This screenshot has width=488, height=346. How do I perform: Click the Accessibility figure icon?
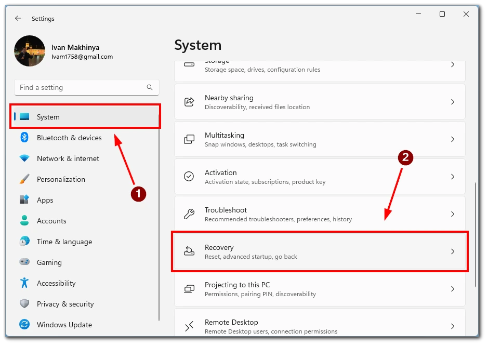click(x=24, y=283)
